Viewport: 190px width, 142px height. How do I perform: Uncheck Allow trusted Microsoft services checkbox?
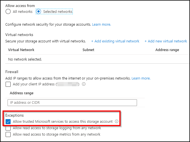pos(8,122)
